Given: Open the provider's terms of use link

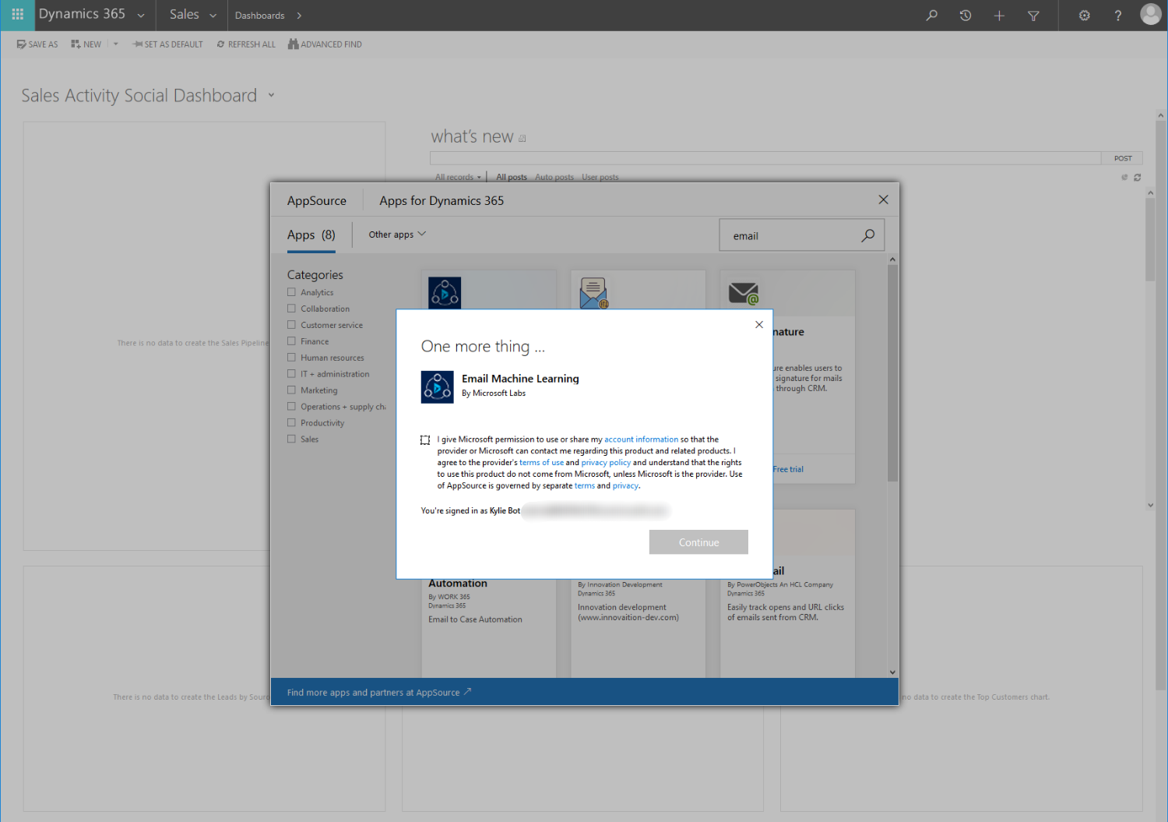Looking at the screenshot, I should [542, 463].
